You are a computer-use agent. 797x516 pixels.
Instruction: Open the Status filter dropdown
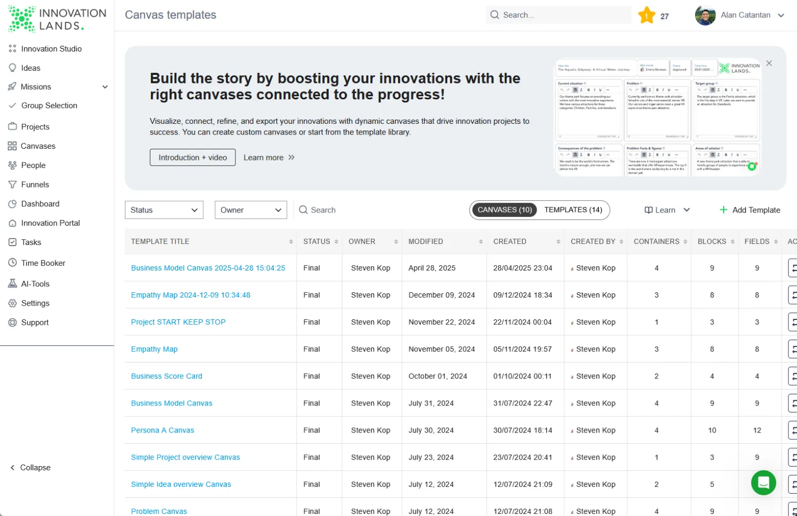[164, 210]
